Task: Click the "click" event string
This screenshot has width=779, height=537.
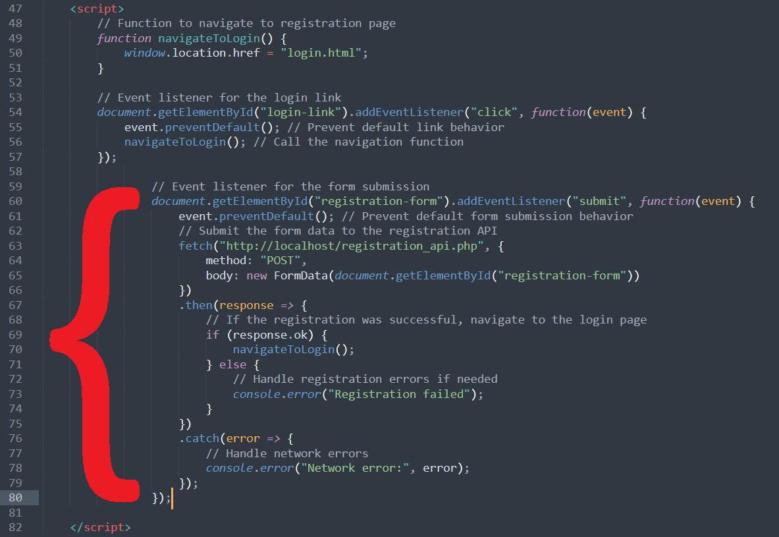Action: [495, 113]
